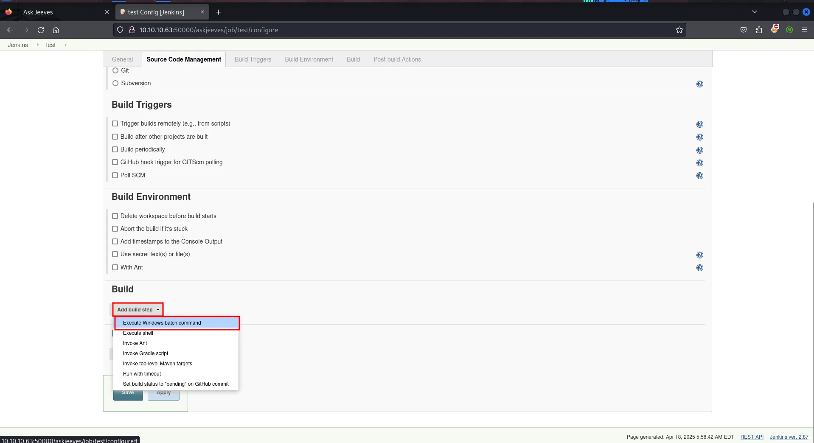Enable Delete workspace before build starts
This screenshot has width=814, height=443.
click(x=115, y=216)
